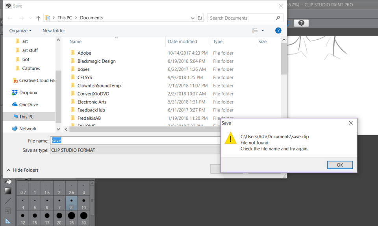This screenshot has height=226, width=378.
Task: Click OK in the File not found alert
Action: (340, 165)
